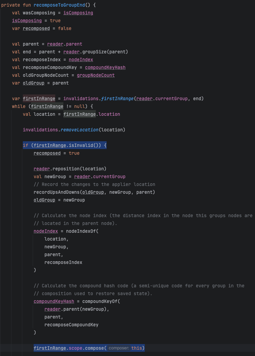
Task: Click the 'composer:' parameter name hint
Action: 119,348
